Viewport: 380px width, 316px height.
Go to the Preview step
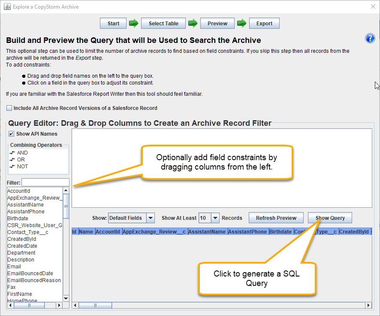click(217, 23)
